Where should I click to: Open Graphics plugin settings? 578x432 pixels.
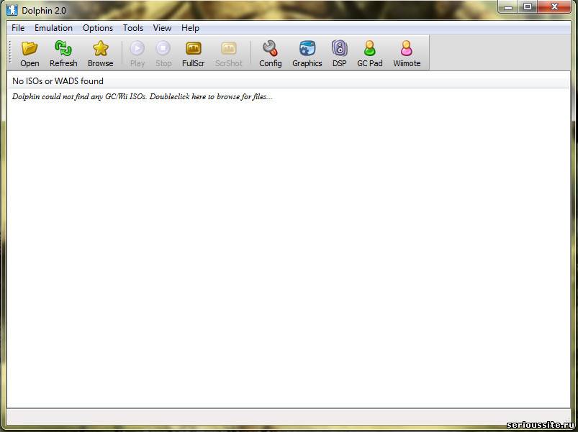pos(307,54)
